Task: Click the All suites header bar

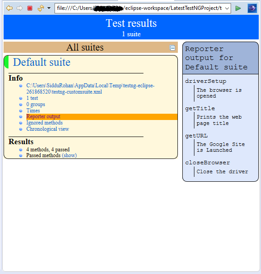Action: point(91,47)
